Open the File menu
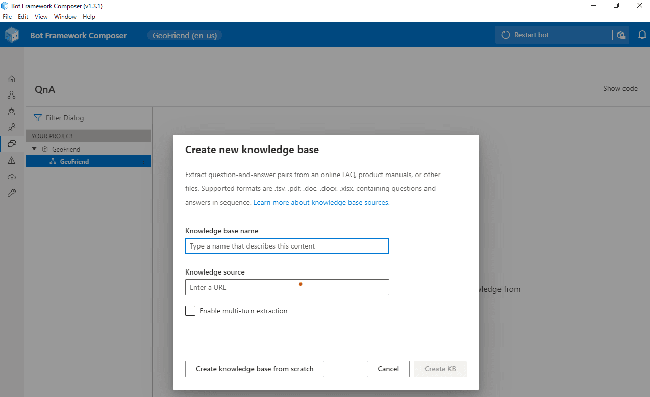650x397 pixels. (7, 17)
